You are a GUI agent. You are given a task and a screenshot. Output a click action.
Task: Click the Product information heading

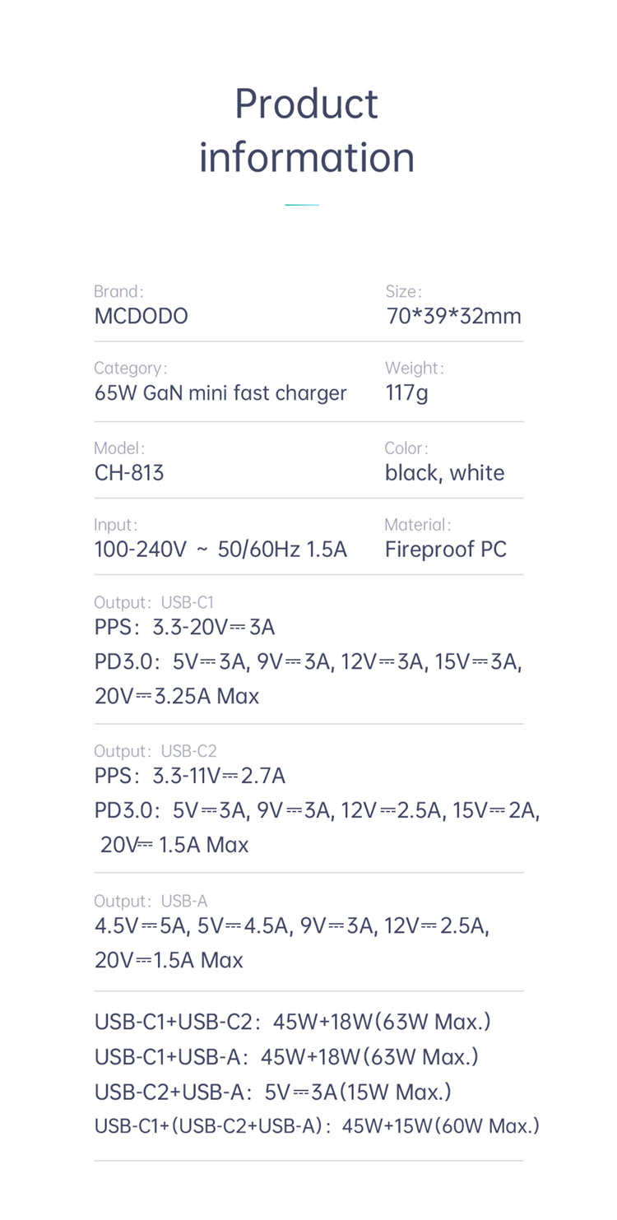(307, 131)
